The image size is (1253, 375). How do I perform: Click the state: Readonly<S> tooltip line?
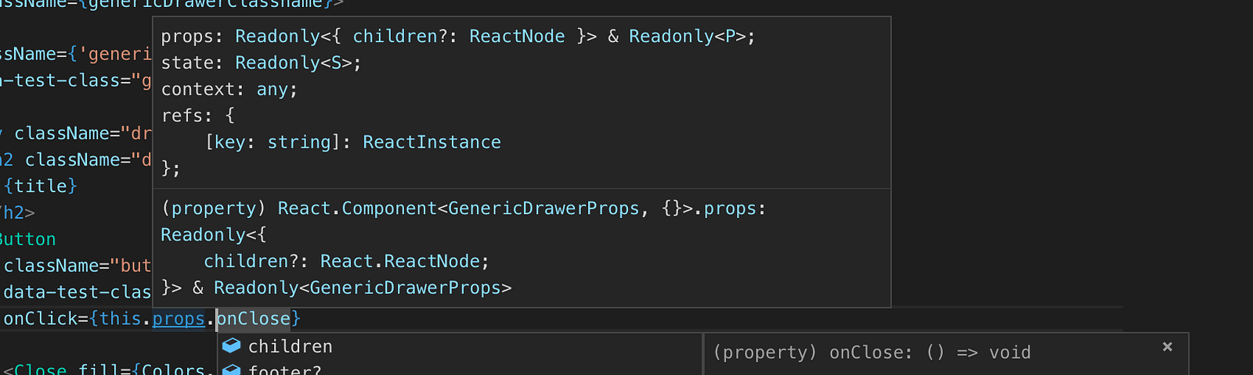click(261, 62)
